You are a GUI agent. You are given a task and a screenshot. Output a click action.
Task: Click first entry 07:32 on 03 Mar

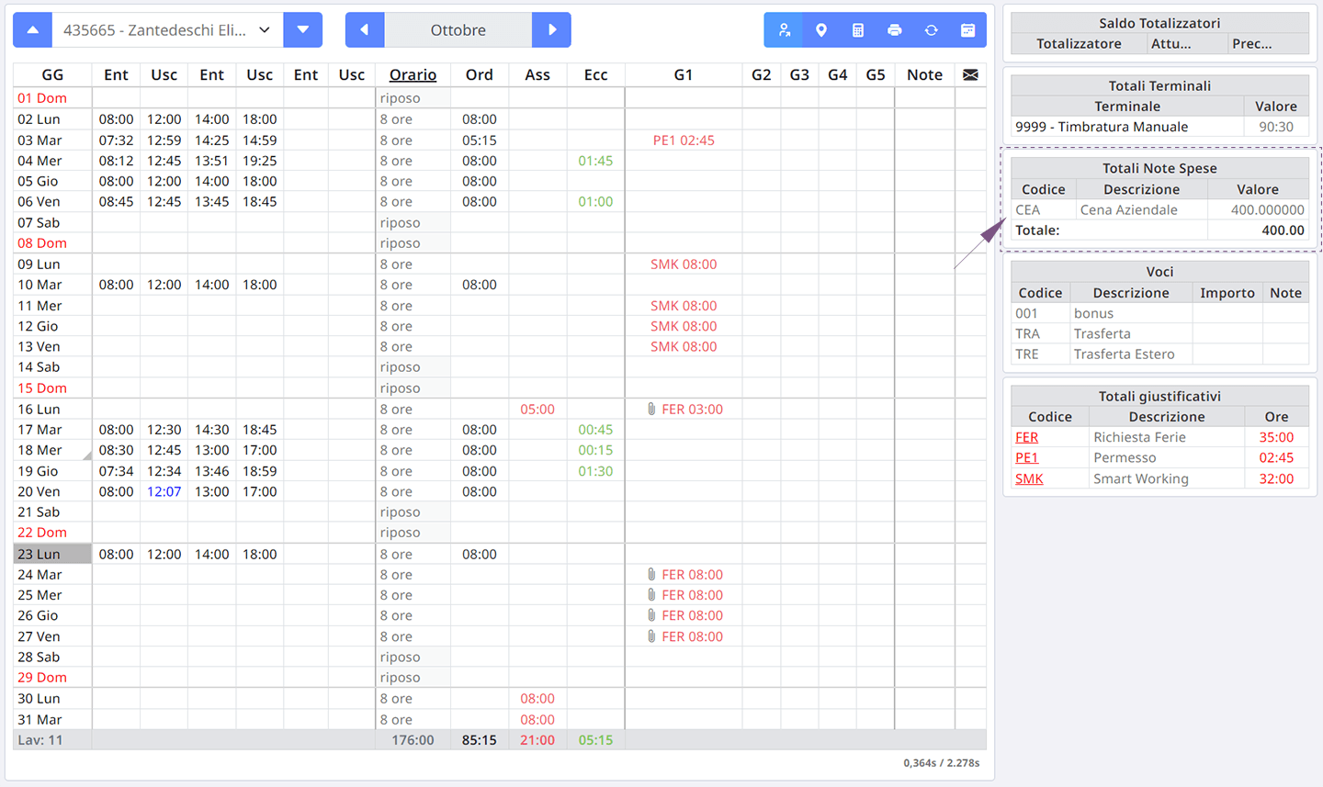tap(117, 141)
